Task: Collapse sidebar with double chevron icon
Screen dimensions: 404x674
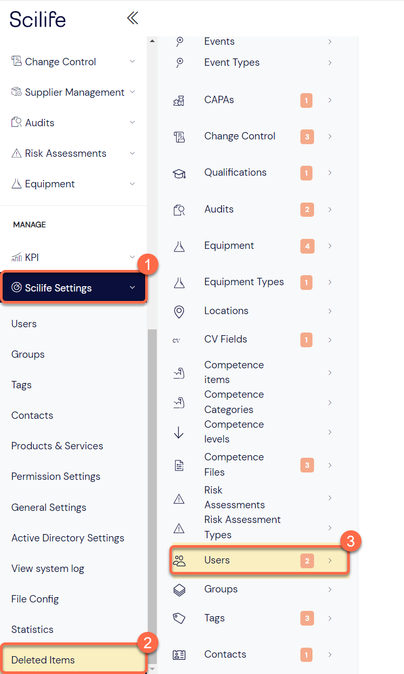Action: [x=133, y=18]
